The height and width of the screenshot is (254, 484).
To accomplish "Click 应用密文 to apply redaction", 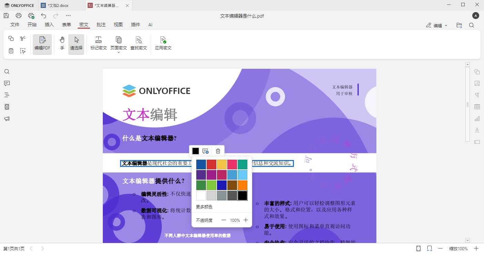I will click(x=163, y=44).
